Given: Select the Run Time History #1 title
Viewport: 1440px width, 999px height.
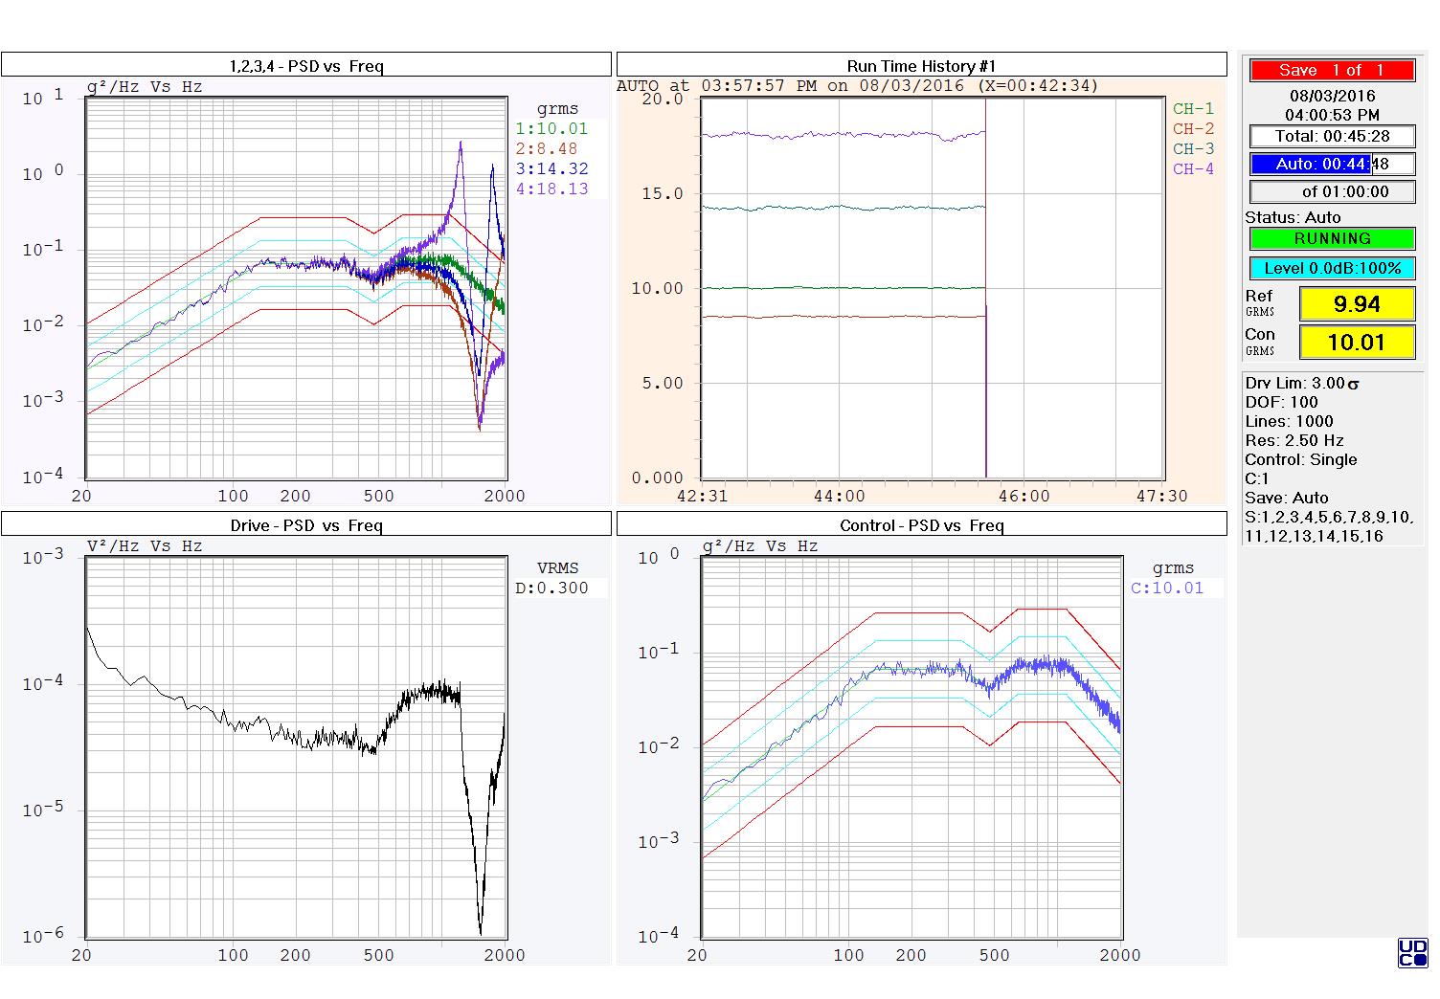Looking at the screenshot, I should 922,65.
